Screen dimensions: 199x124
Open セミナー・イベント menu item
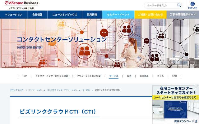pyautogui.click(x=118, y=15)
